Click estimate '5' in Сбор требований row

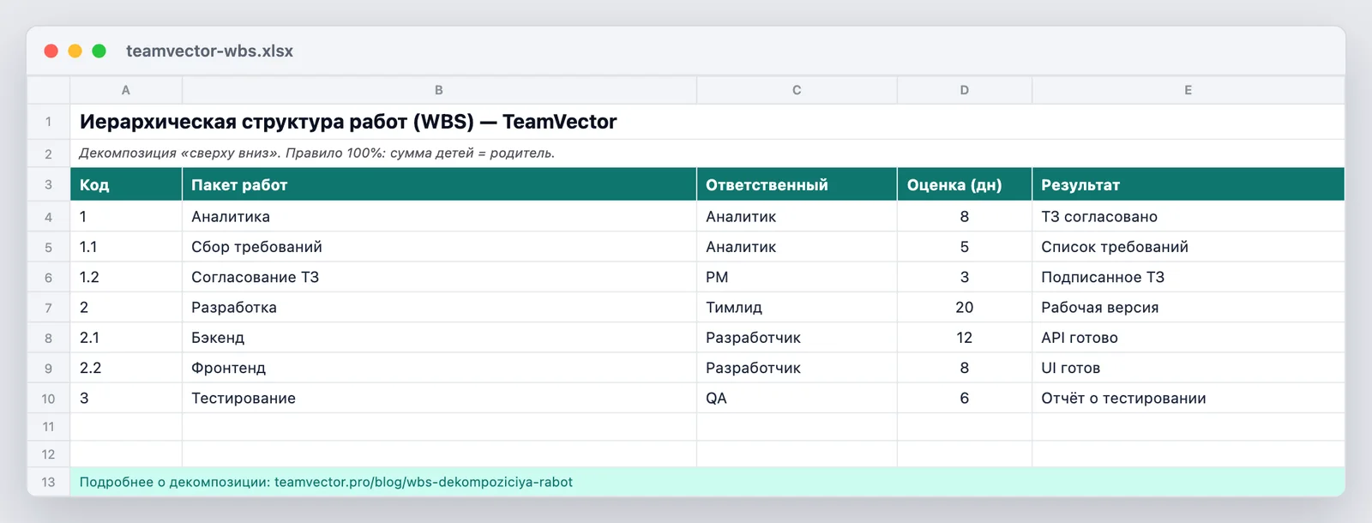[965, 247]
